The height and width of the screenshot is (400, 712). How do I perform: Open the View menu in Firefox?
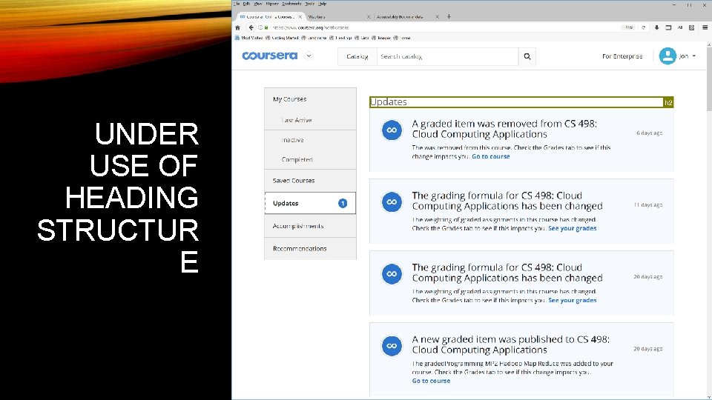257,4
